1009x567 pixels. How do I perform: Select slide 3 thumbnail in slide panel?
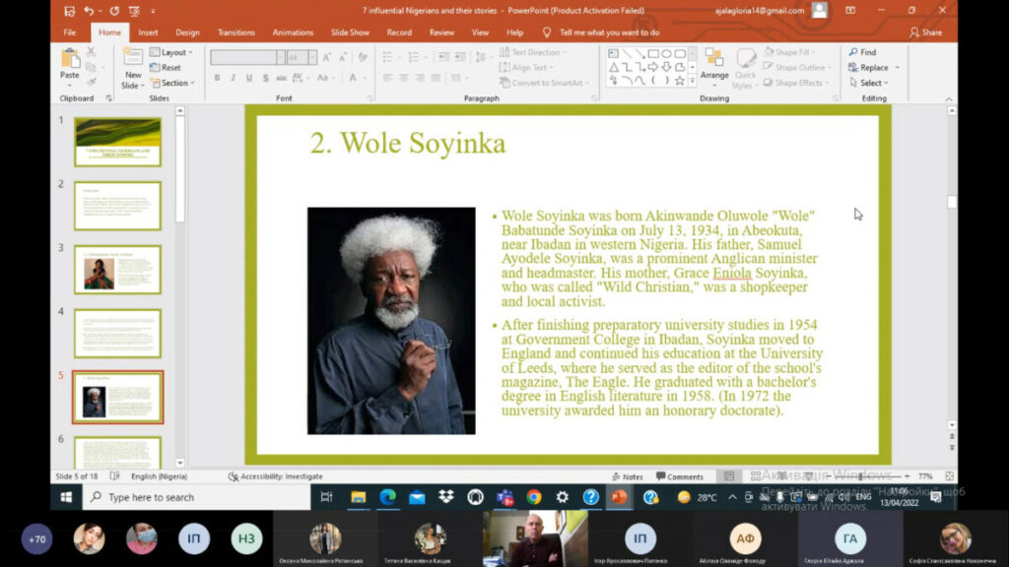(117, 269)
